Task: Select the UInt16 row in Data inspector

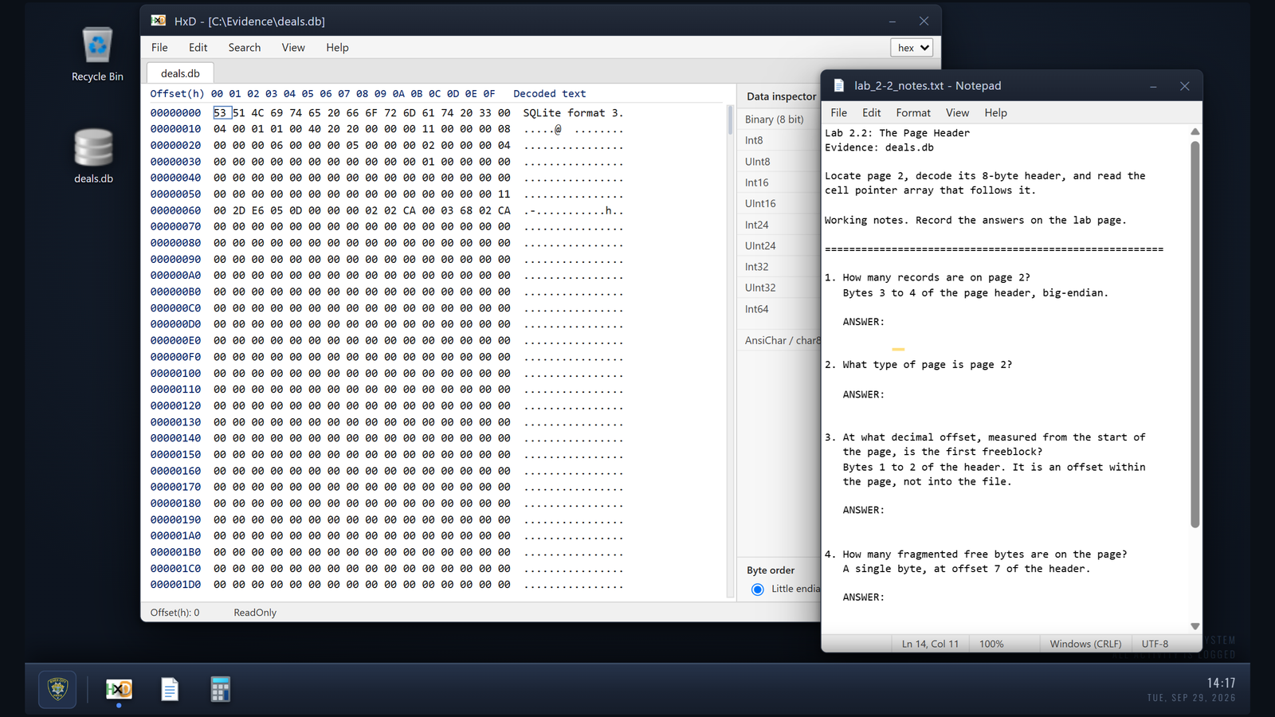Action: [x=779, y=203]
